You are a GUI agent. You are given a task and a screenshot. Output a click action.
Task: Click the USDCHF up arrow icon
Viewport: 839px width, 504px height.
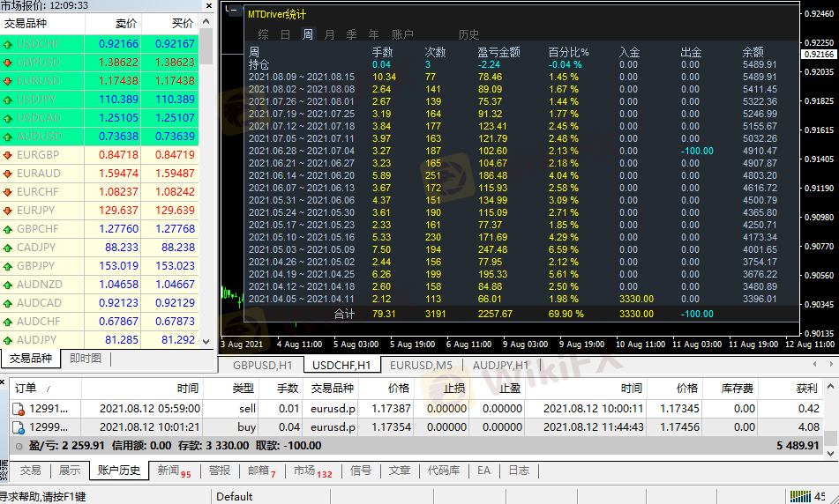click(8, 44)
